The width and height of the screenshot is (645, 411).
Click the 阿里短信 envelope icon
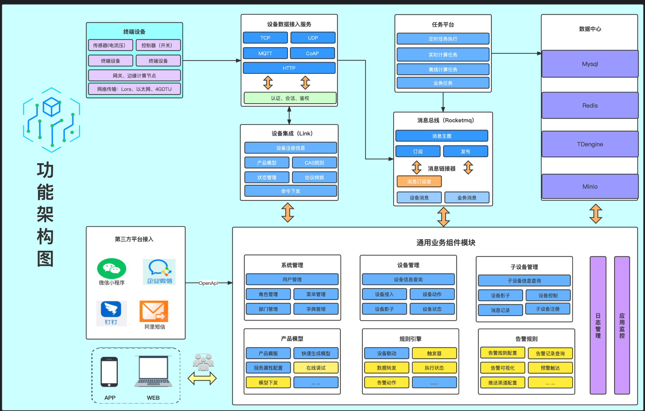coord(154,311)
